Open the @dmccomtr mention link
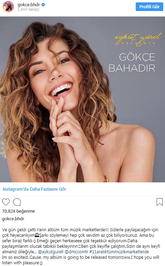This screenshot has width=165, height=266. click(x=76, y=252)
